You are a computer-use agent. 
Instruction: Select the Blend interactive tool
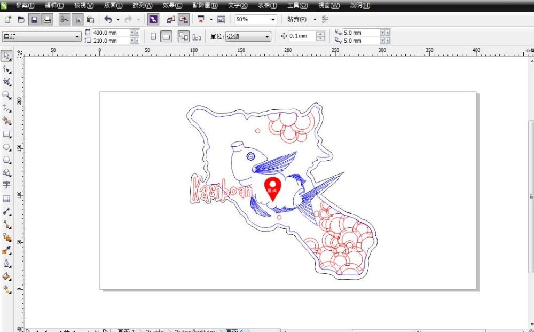(x=7, y=238)
